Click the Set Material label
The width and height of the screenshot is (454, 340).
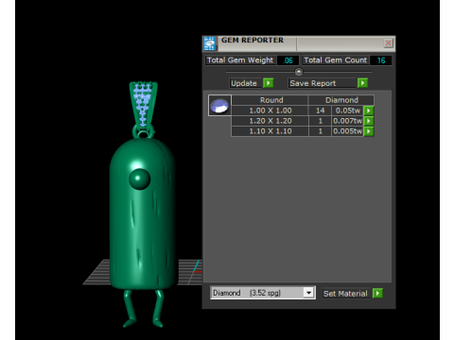point(345,294)
